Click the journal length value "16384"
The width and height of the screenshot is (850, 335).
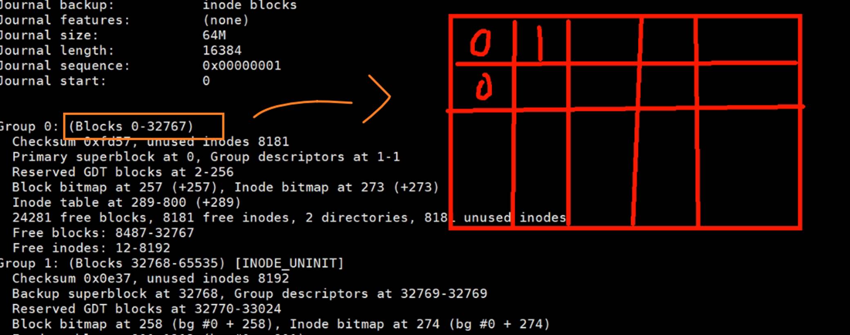coord(222,51)
